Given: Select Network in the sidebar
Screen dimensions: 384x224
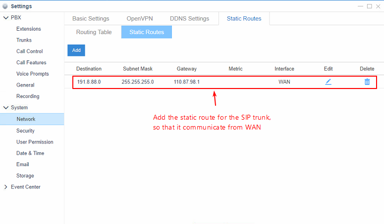Looking at the screenshot, I should [32, 119].
